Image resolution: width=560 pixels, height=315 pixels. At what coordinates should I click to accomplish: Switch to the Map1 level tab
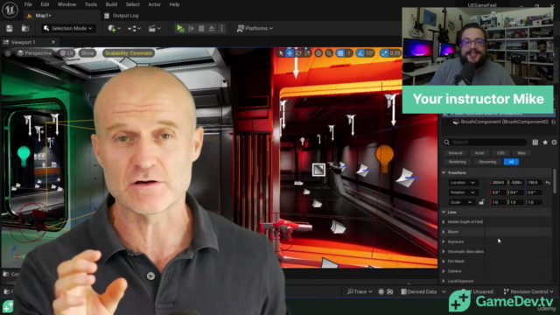point(43,16)
